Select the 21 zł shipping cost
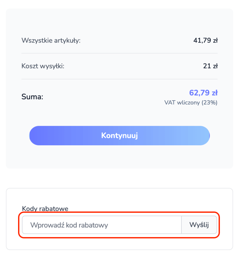Image resolution: width=239 pixels, height=257 pixels. coord(210,66)
